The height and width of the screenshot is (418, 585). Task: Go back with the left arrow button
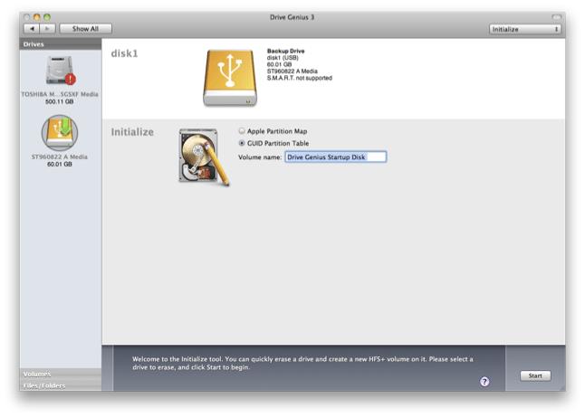tap(32, 29)
